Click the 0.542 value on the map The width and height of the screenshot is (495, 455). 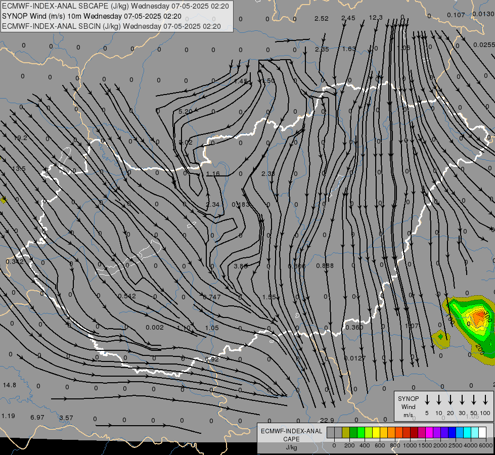click(x=127, y=296)
